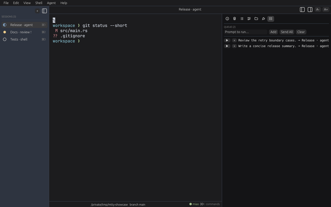Focus the 'Prompt to run…' input field

[246, 32]
